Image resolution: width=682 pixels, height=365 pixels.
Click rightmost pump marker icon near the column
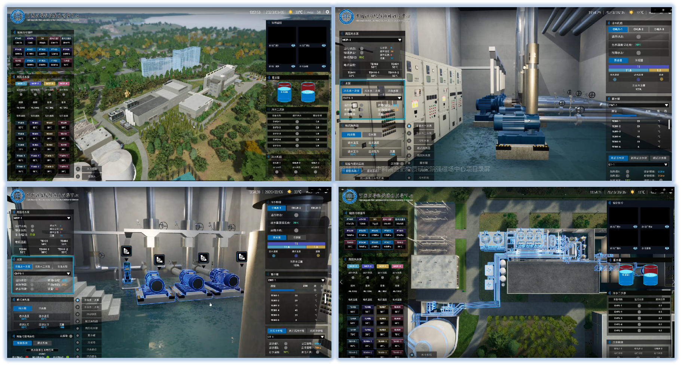click(242, 257)
